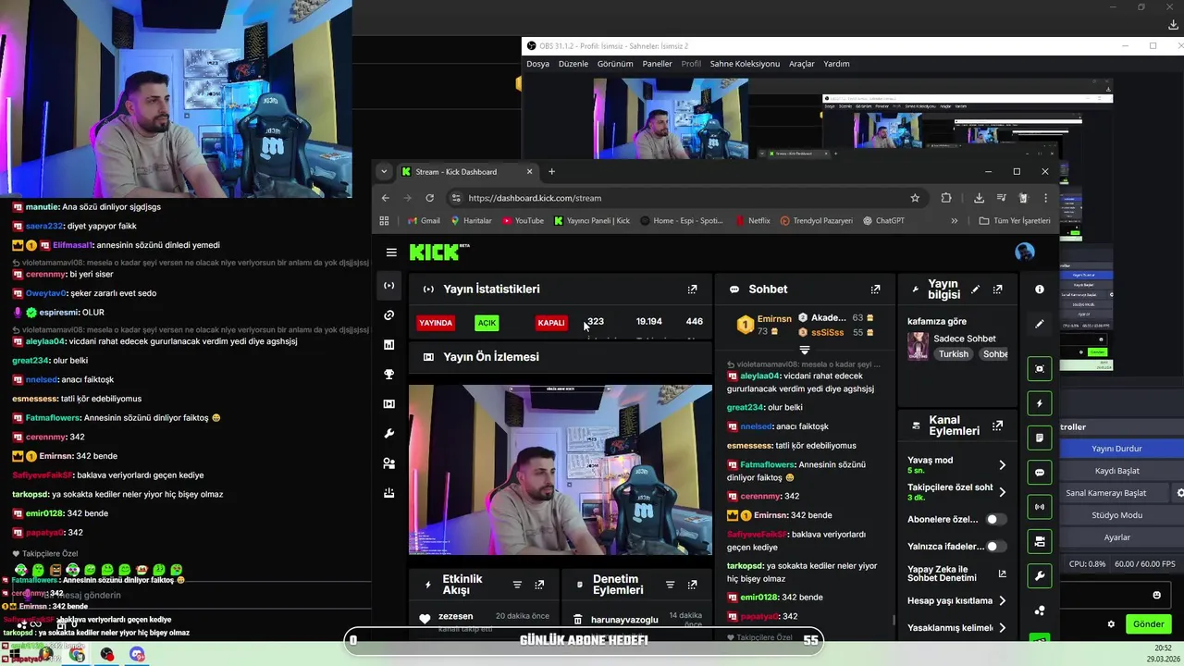The image size is (1184, 666).
Task: Toggle the chat bubble widget in right bar
Action: [1040, 472]
